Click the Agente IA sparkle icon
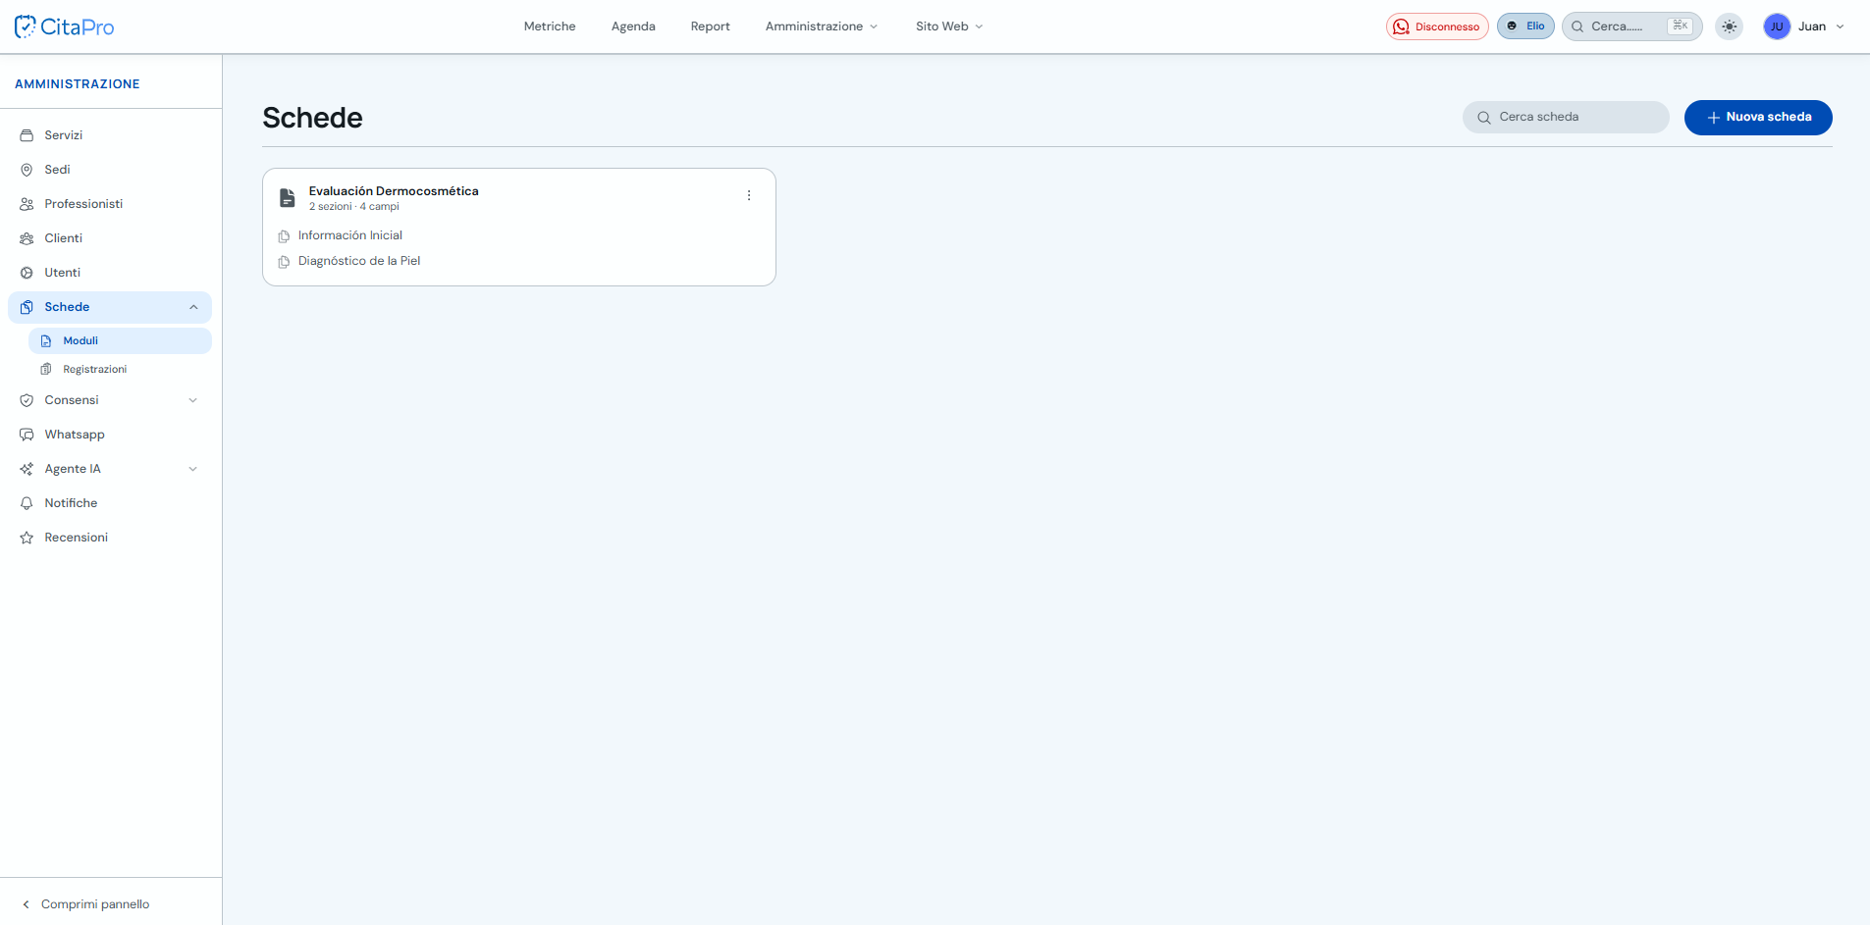 tap(27, 469)
